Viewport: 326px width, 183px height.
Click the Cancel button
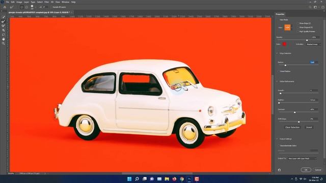click(318, 170)
